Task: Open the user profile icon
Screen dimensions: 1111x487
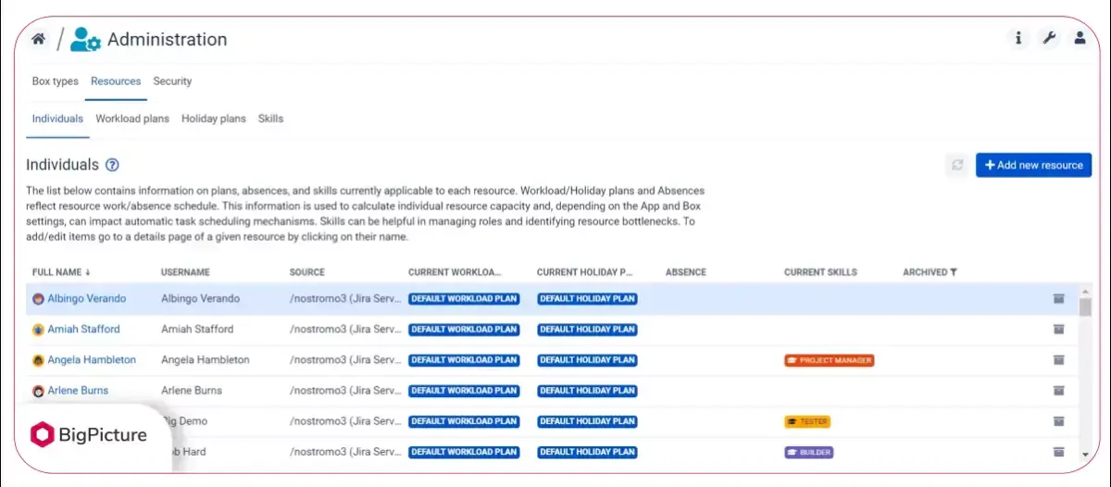Action: (x=1080, y=38)
